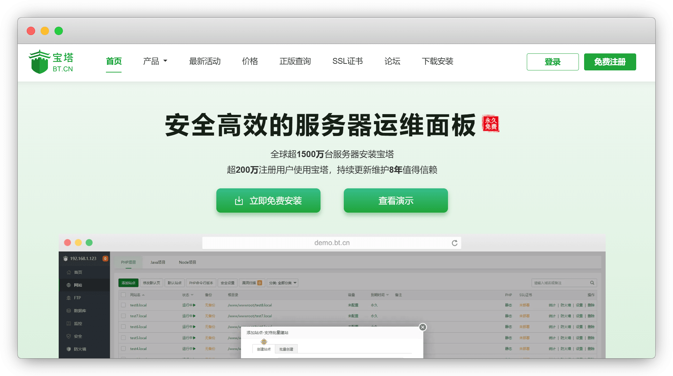
Task: Check the test8.local row checkbox
Action: coord(123,305)
